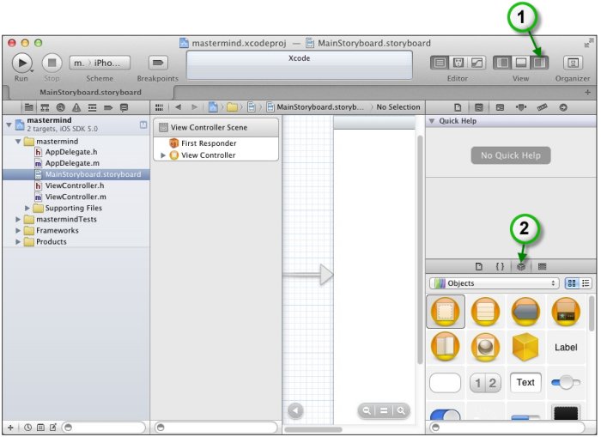Select the Slider object in library
601x437 pixels.
tap(566, 383)
